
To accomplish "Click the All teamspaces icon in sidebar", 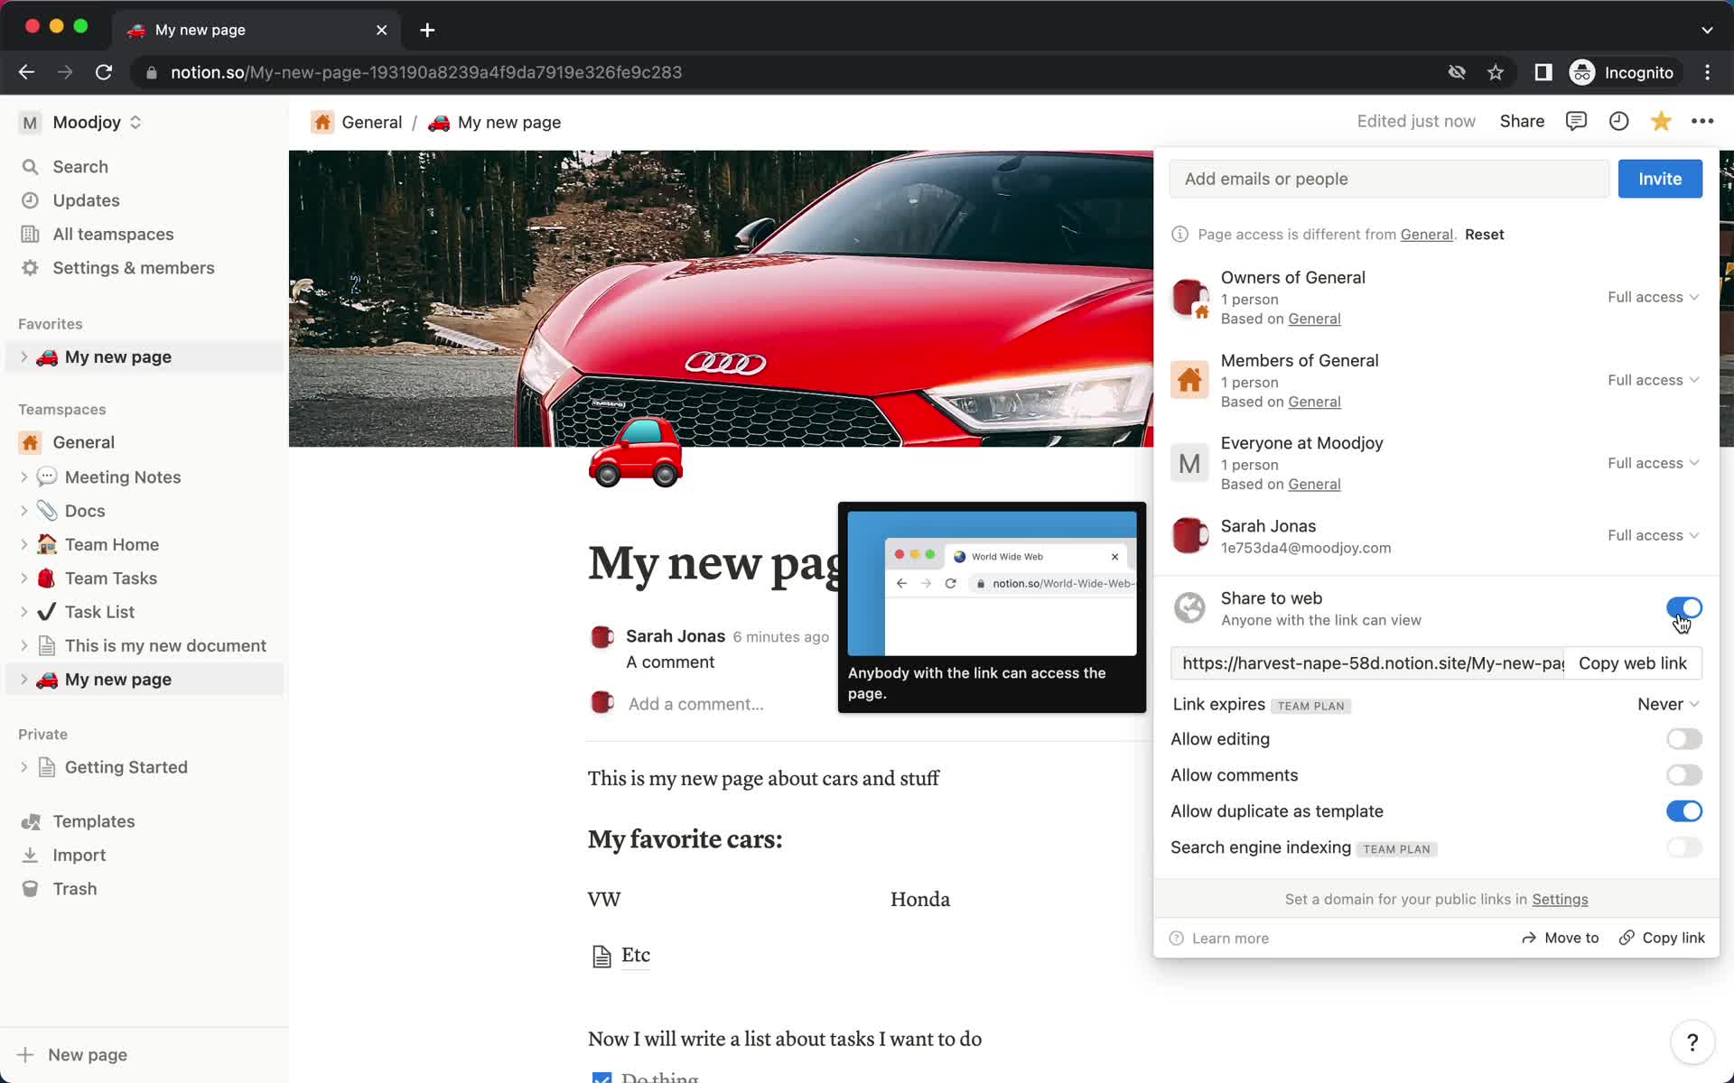I will tap(30, 234).
